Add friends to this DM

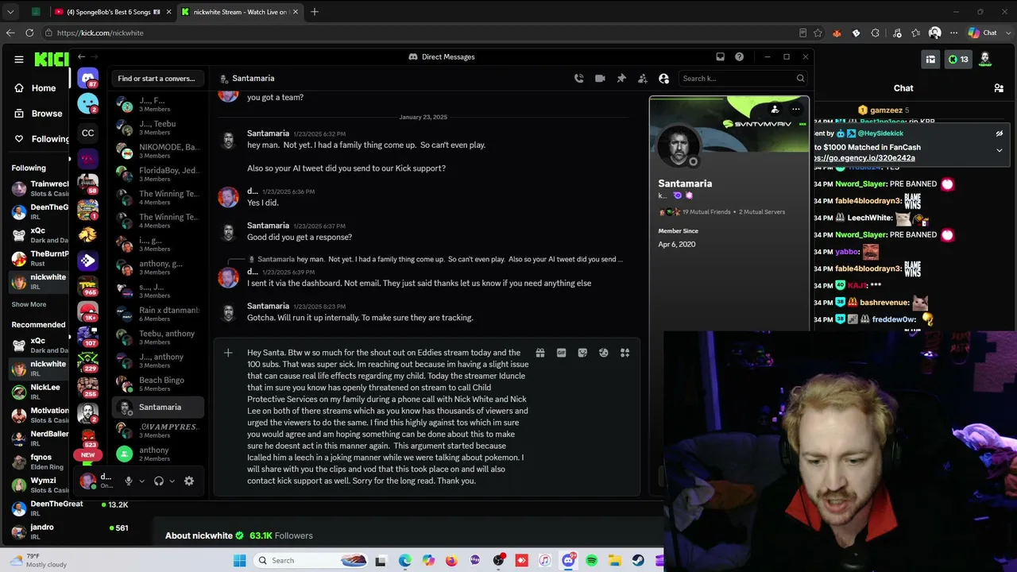pyautogui.click(x=643, y=79)
